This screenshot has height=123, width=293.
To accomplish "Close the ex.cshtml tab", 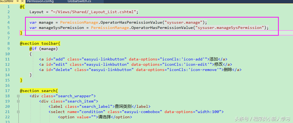I will pyautogui.click(x=22, y=1).
